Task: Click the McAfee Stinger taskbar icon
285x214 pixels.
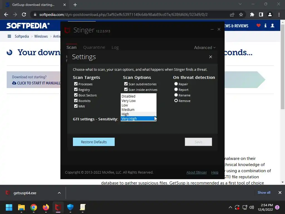Action: pyautogui.click(x=58, y=207)
